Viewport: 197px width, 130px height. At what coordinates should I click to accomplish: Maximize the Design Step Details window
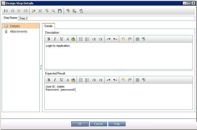(189, 3)
